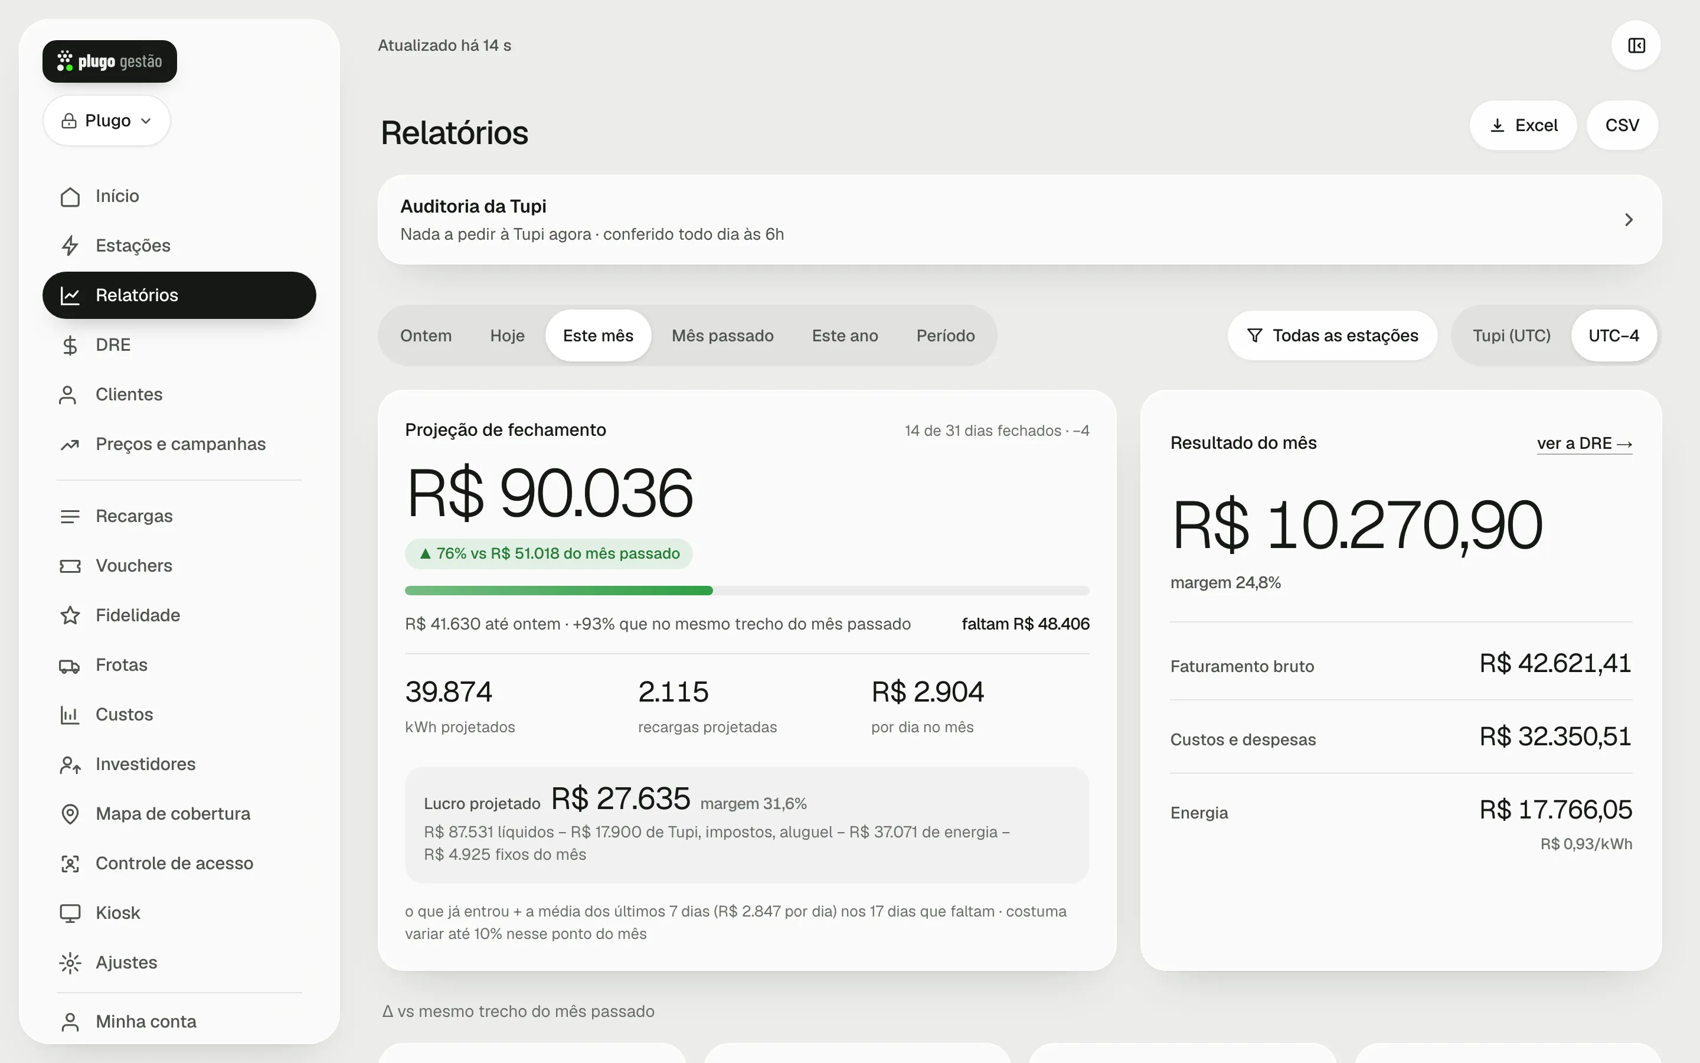This screenshot has width=1700, height=1063.
Task: Open Custos bar chart icon
Action: 70,715
